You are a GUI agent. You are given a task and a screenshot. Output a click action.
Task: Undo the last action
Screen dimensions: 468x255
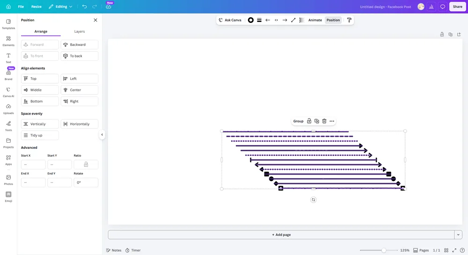pos(84,7)
